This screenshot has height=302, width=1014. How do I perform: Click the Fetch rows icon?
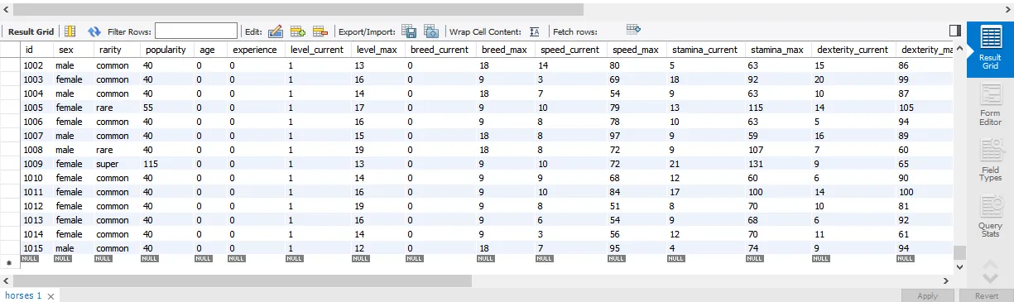click(633, 29)
